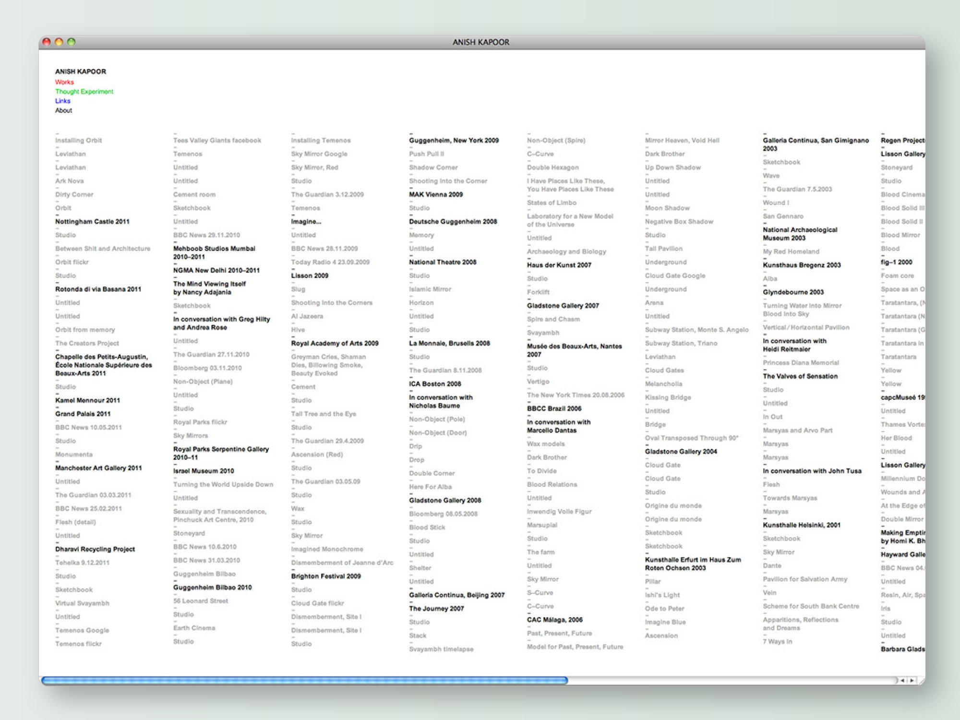Open Glyndebourne 2003 link

[793, 292]
